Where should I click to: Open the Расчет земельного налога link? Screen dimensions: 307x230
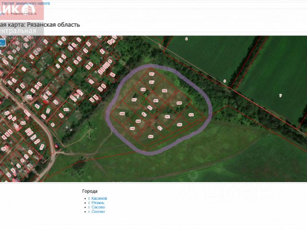[x=26, y=3]
